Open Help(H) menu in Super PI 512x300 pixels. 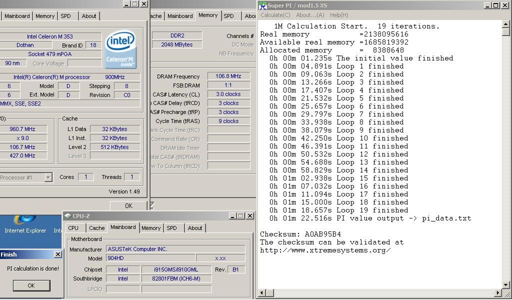339,15
